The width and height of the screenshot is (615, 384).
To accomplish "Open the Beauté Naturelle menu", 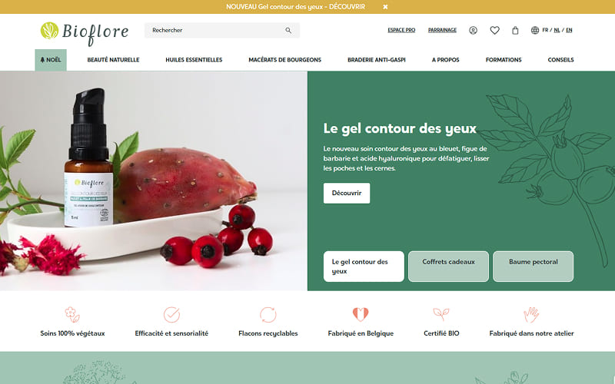I will (x=113, y=60).
